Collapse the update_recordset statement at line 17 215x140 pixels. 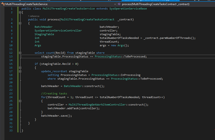(19, 71)
